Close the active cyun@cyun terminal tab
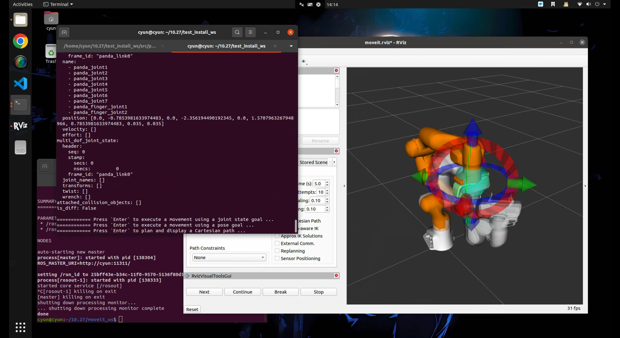Screen dimensions: 620x338 point(275,46)
